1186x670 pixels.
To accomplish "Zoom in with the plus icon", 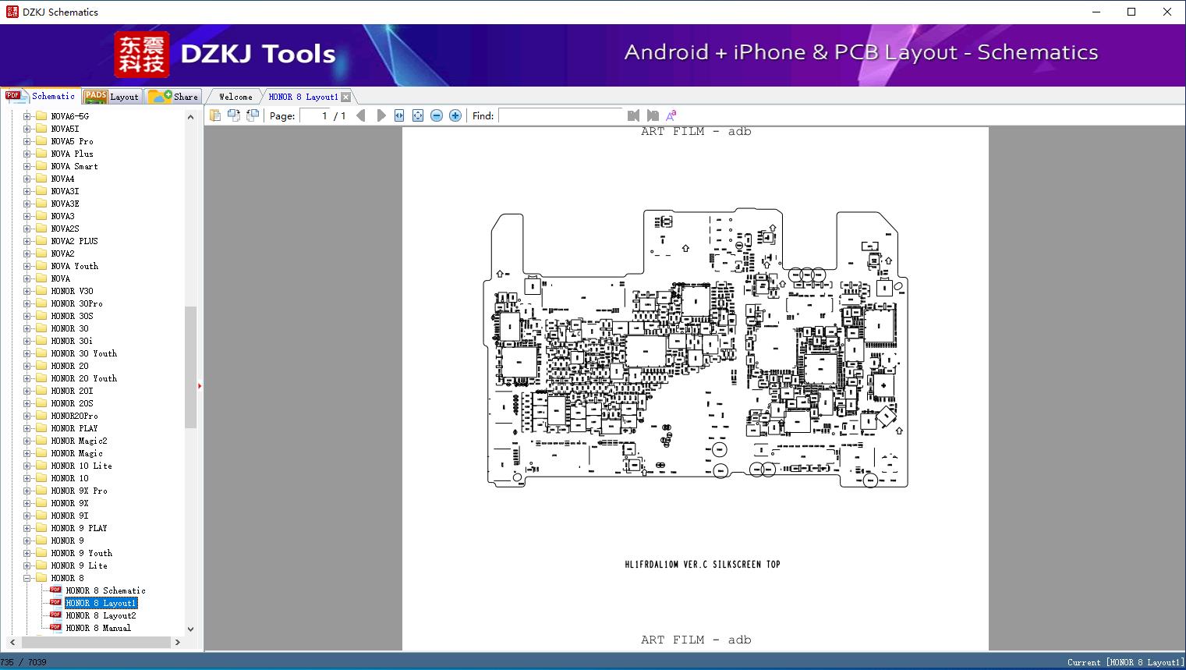I will click(455, 115).
